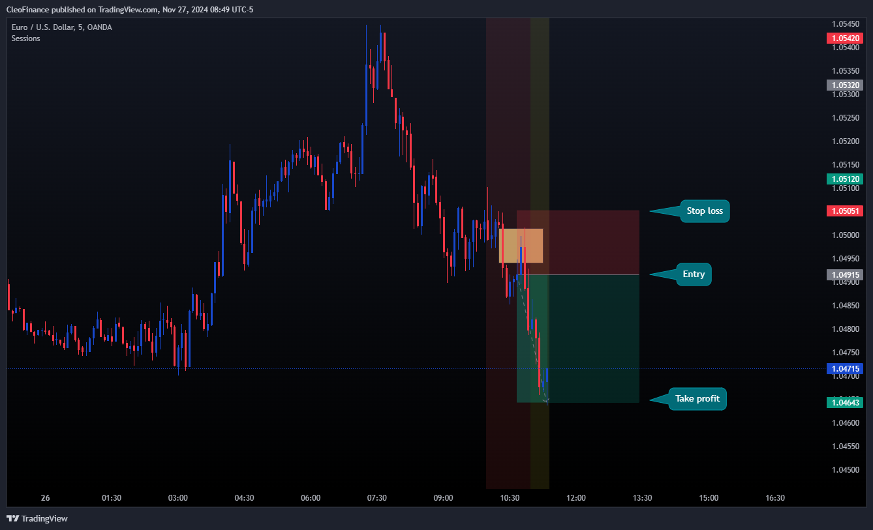Click the 06:00 time axis label
873x530 pixels.
click(311, 498)
